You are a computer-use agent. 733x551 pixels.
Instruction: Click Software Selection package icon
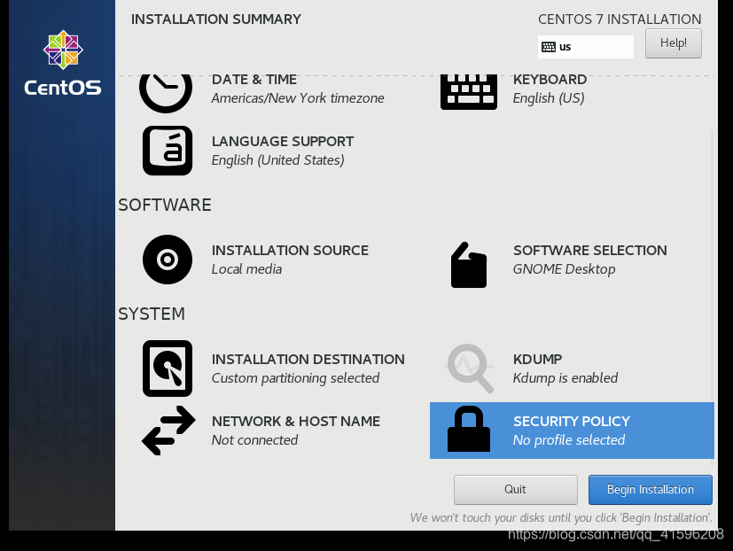tap(468, 265)
